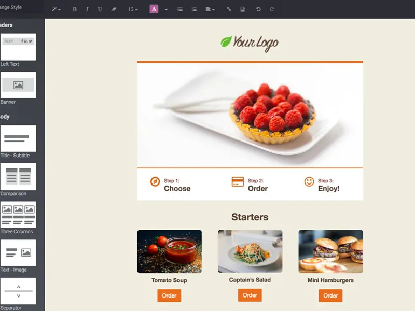Toggle underline formatting
Image resolution: width=415 pixels, height=311 pixels.
(100, 9)
